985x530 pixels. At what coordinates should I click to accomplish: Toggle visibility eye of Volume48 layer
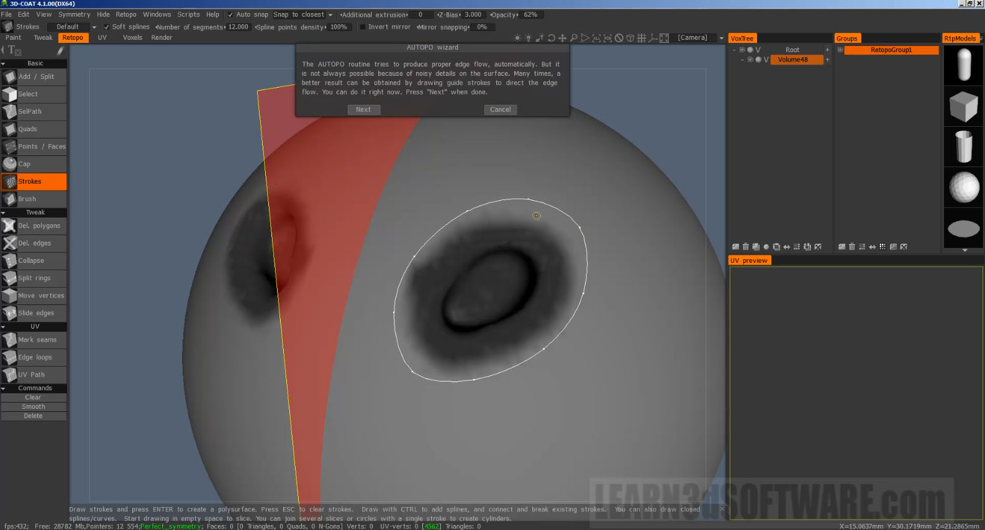750,60
